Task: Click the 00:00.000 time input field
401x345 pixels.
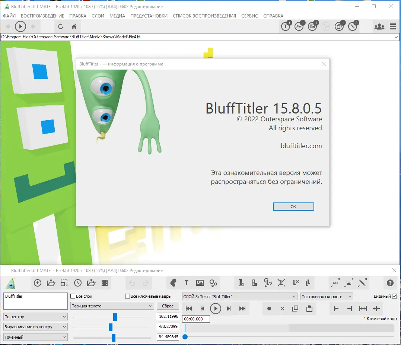Action: 196,319
